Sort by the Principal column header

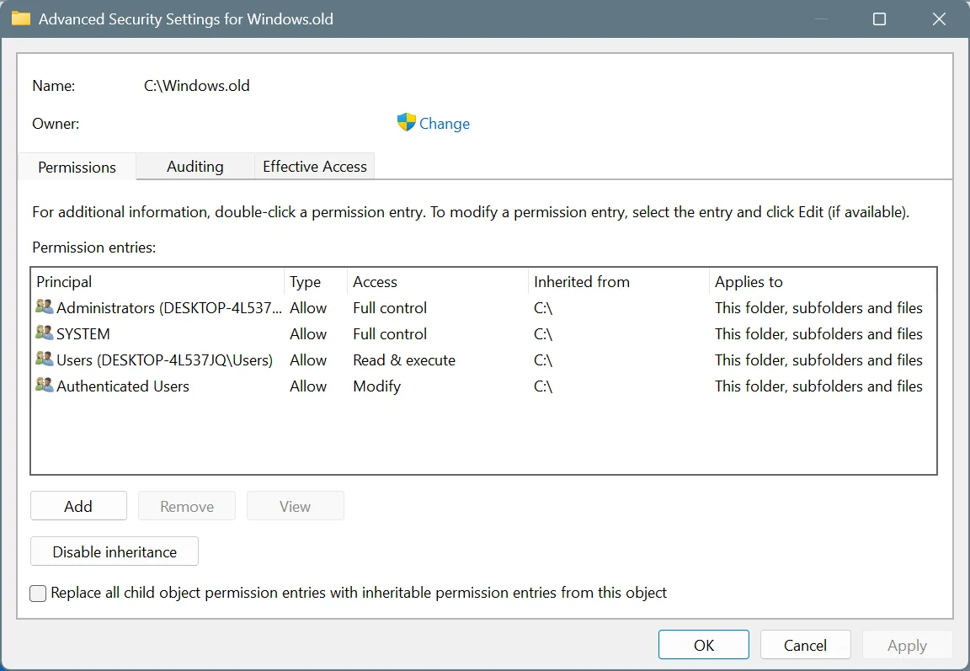click(x=157, y=281)
